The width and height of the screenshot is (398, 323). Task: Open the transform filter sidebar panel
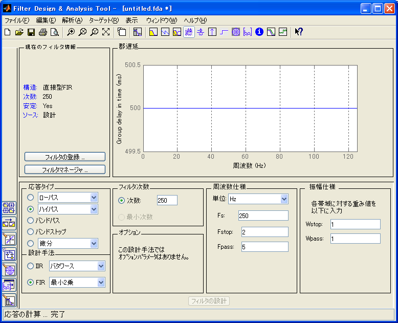click(x=9, y=224)
